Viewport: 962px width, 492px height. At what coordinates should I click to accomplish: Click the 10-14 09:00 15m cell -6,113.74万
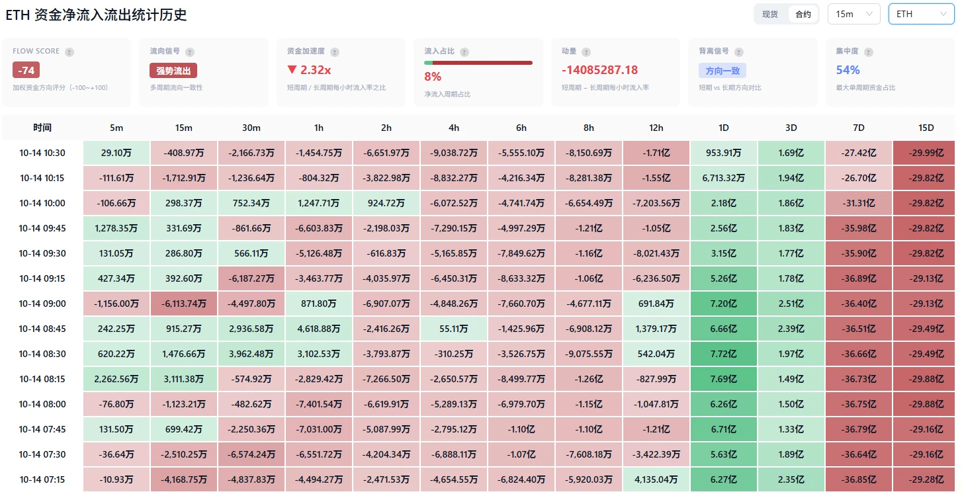pyautogui.click(x=184, y=304)
